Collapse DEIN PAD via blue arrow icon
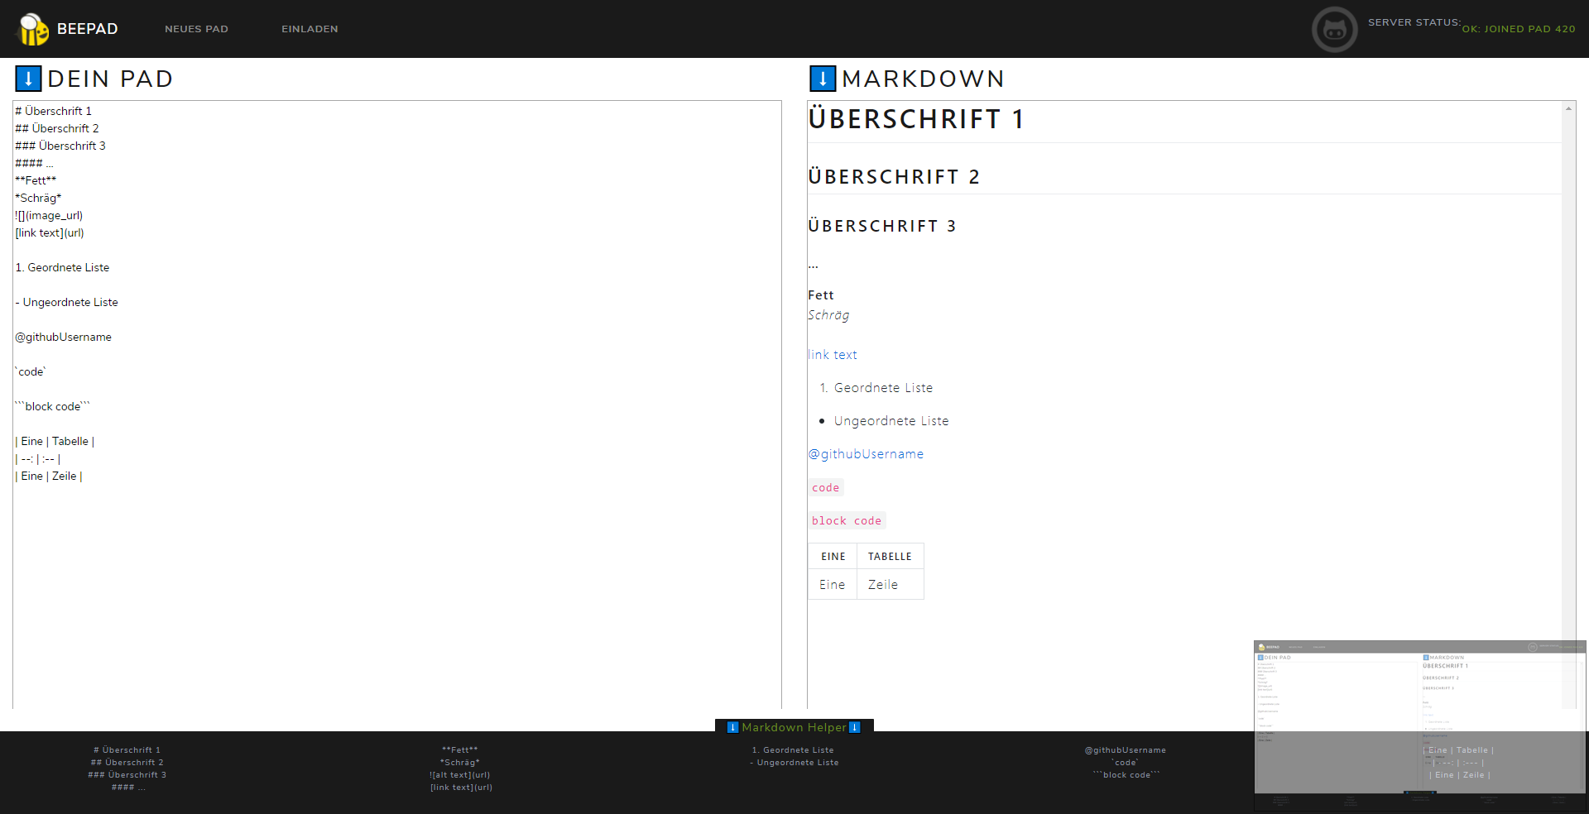Screen dimensions: 1589x814 click(27, 79)
